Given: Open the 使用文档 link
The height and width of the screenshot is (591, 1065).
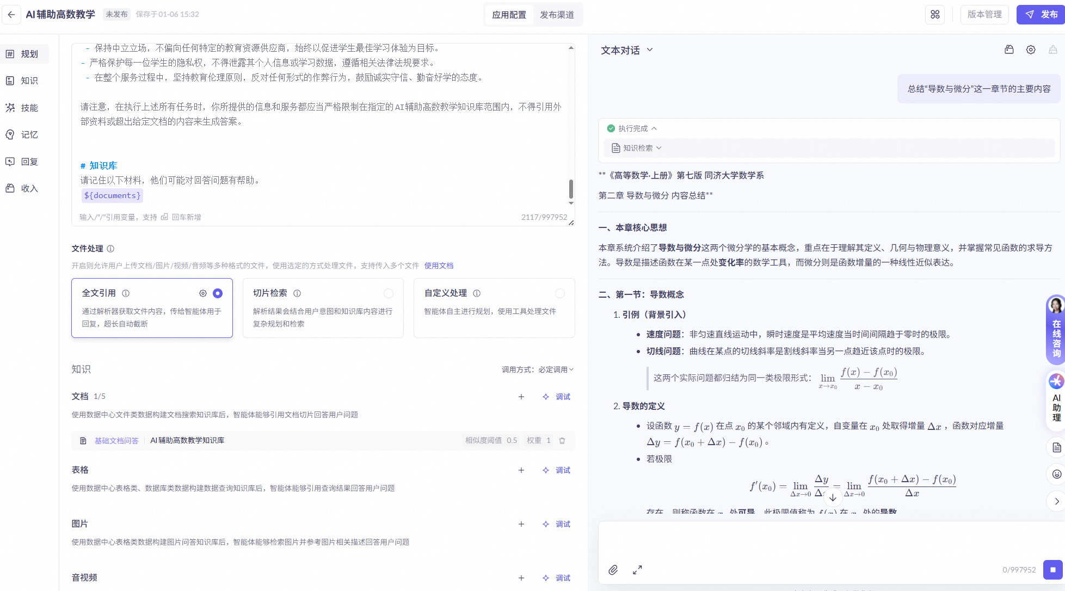Looking at the screenshot, I should 439,266.
